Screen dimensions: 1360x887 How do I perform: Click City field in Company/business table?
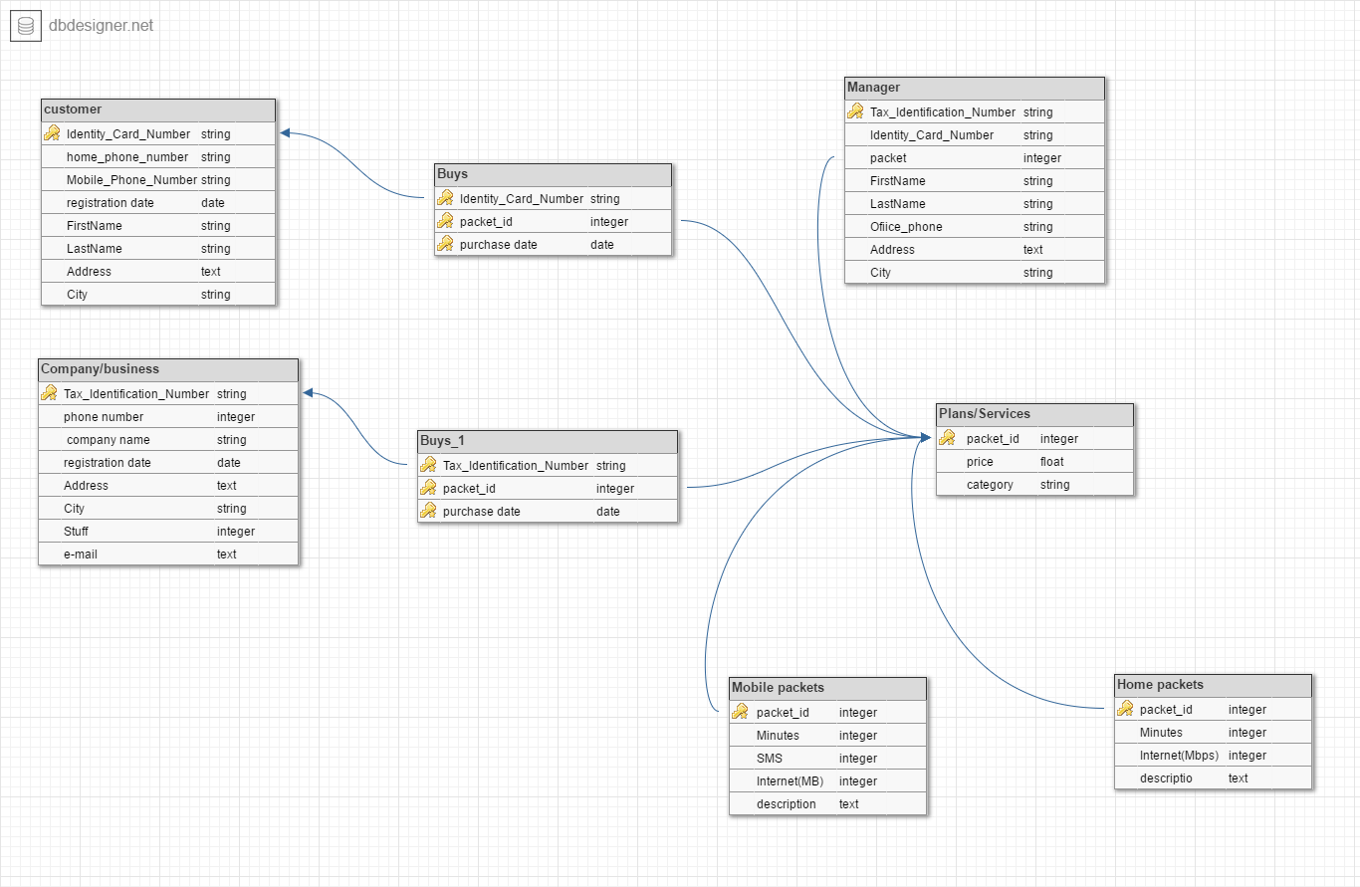tap(168, 509)
